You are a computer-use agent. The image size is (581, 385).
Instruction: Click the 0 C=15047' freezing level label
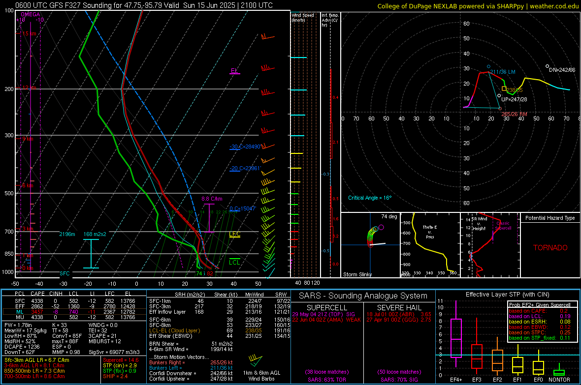243,208
